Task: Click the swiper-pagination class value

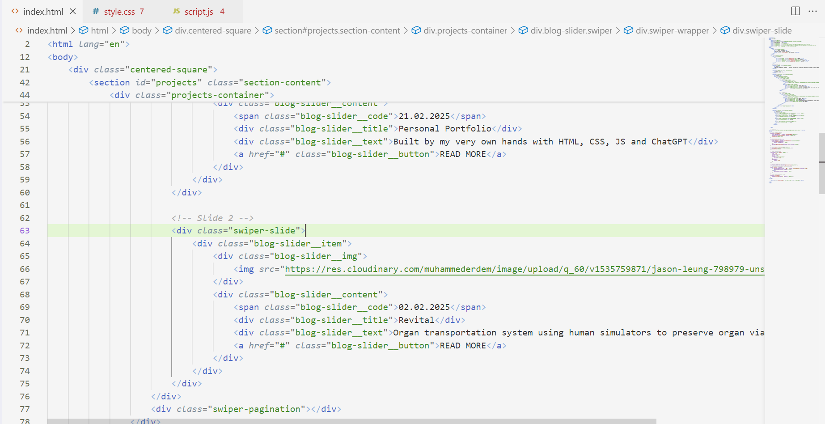Action: pos(256,409)
